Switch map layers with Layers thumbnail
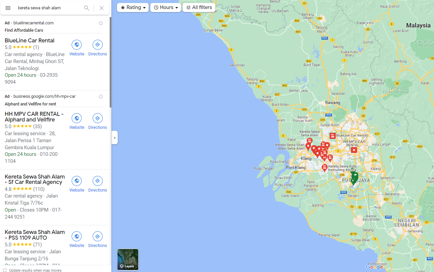The height and width of the screenshot is (272, 434). pos(128,259)
